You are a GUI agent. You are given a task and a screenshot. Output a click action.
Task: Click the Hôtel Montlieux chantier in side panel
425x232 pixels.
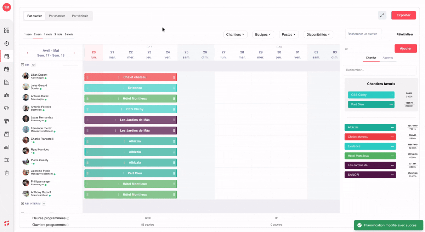pos(370,156)
